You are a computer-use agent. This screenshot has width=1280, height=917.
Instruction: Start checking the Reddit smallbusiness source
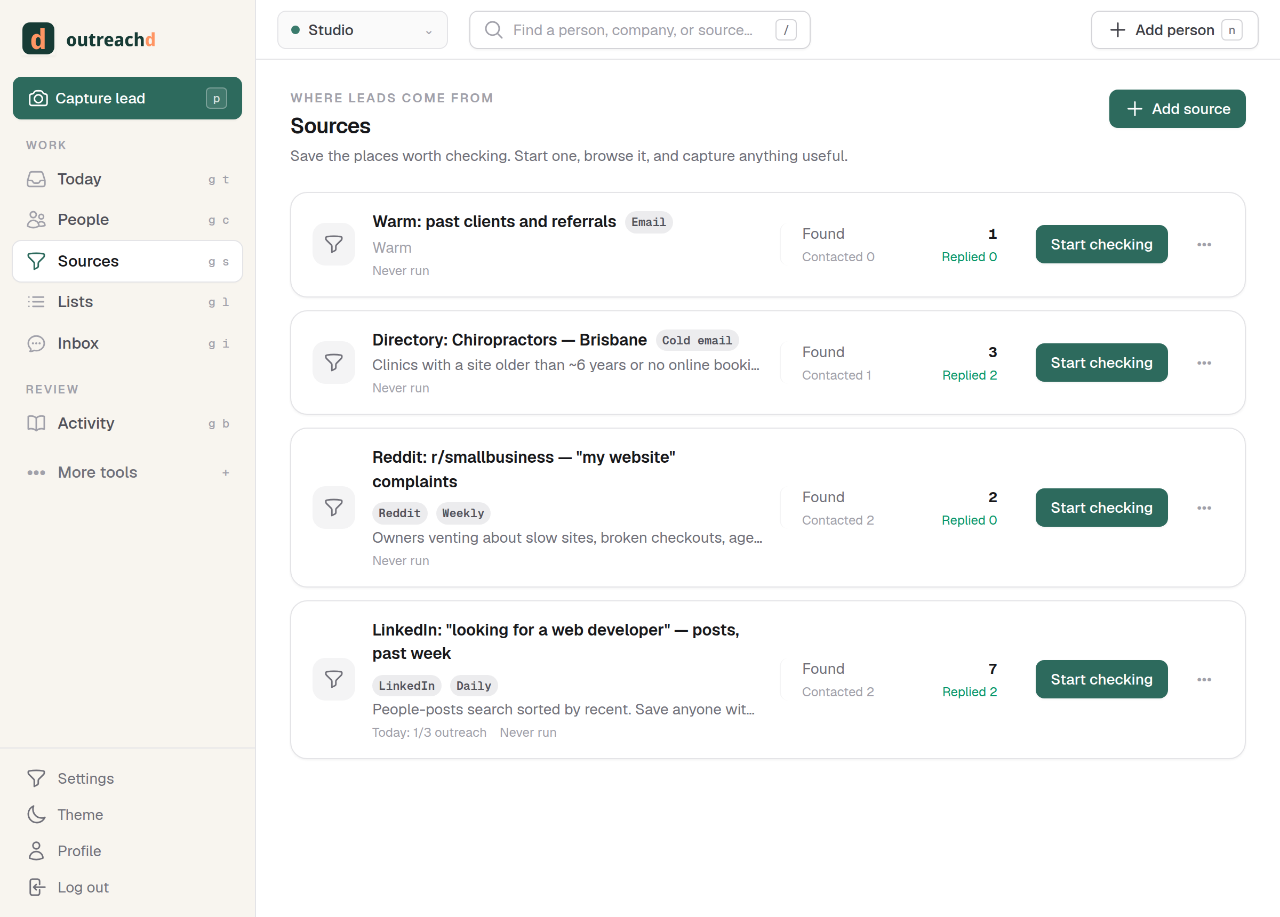click(x=1101, y=508)
